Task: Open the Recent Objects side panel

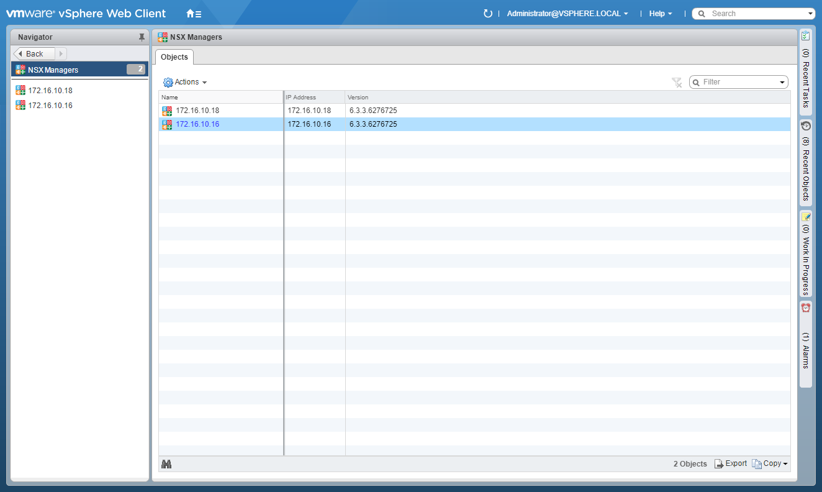Action: coord(805,163)
